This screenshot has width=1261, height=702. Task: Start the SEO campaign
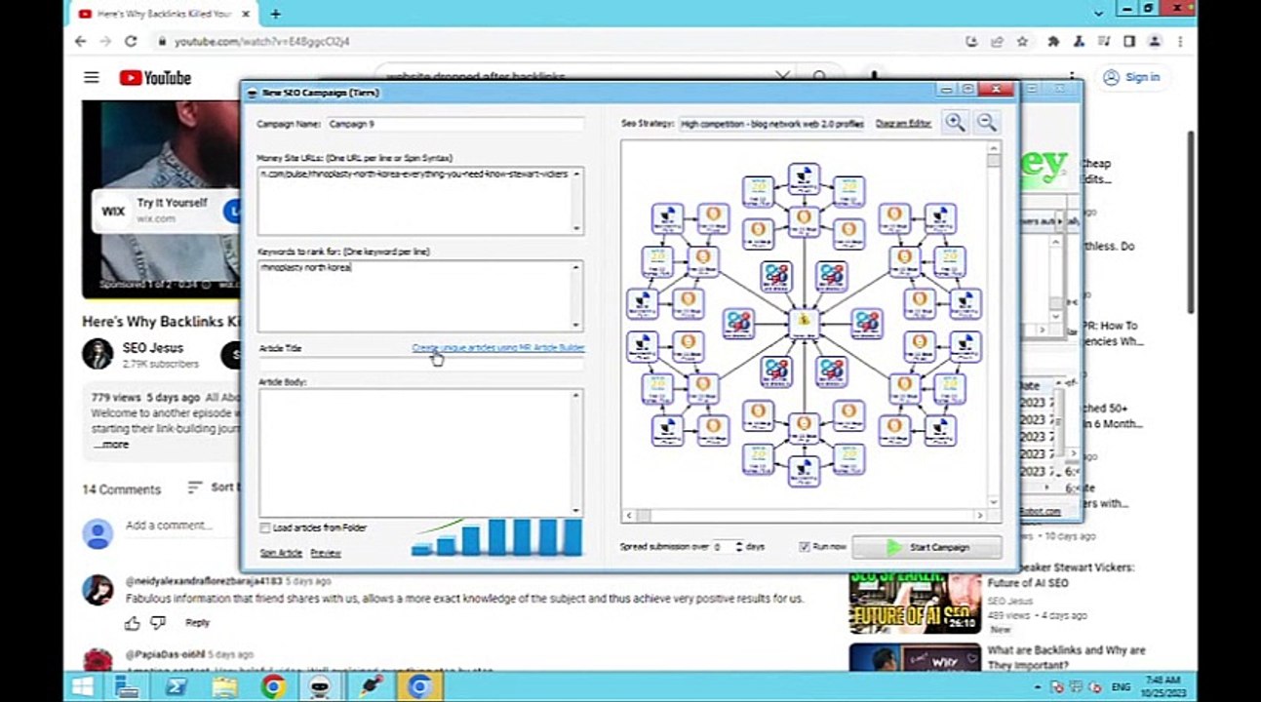[x=927, y=547]
